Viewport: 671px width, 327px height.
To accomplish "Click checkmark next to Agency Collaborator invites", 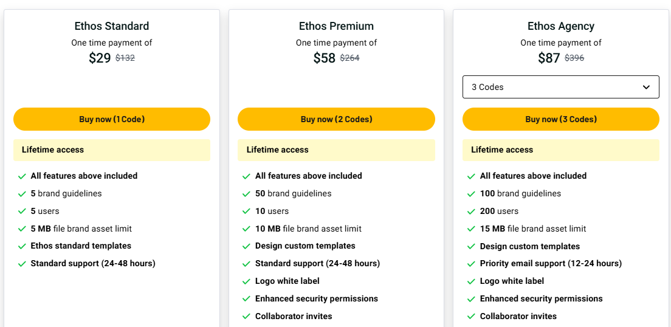I will pyautogui.click(x=471, y=317).
